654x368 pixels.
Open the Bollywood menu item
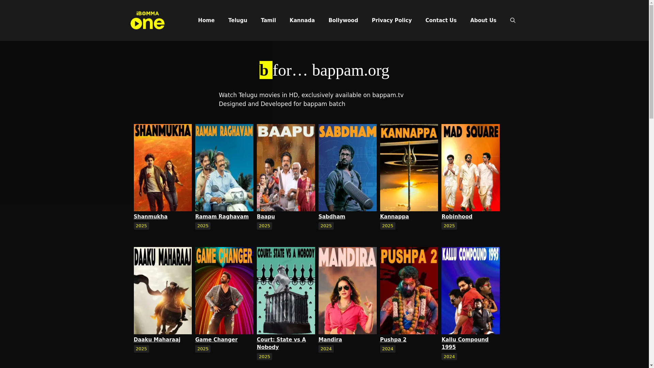343,20
